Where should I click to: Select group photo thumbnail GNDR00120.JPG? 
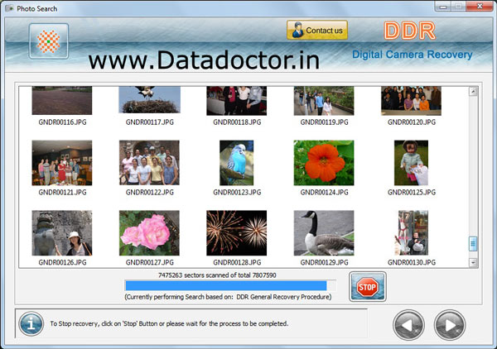coord(411,101)
